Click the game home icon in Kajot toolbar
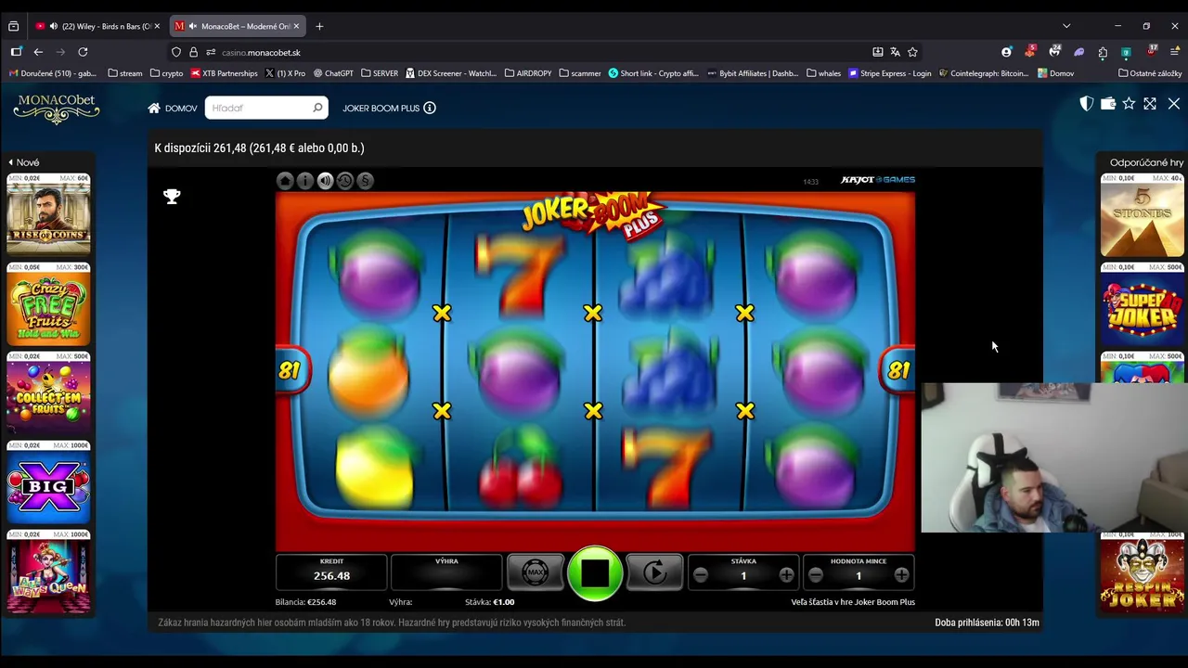Image resolution: width=1188 pixels, height=668 pixels. pos(285,181)
